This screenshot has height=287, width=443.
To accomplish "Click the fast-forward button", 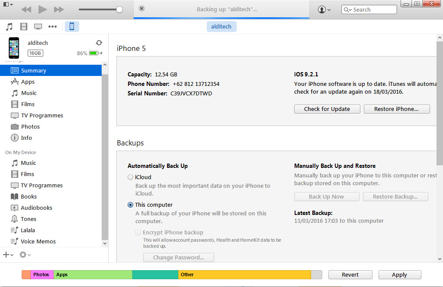I will 59,9.
